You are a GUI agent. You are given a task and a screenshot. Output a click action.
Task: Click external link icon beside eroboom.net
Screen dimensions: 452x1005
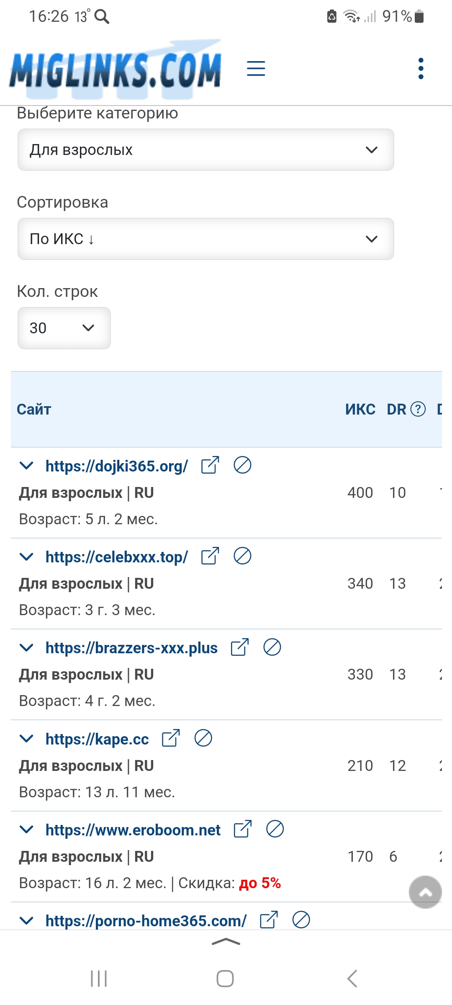(243, 829)
